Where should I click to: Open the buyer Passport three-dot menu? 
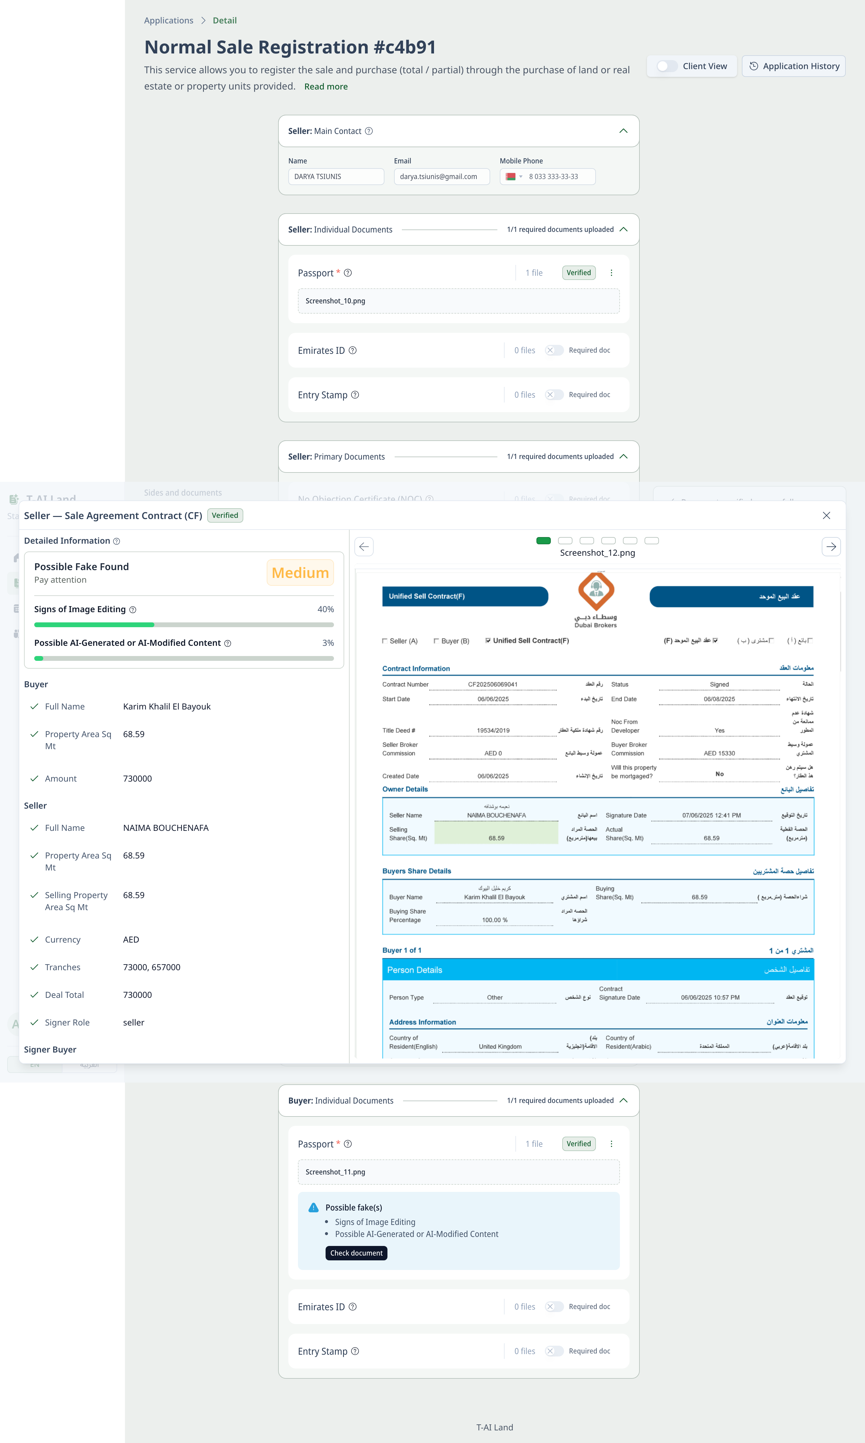[611, 1144]
